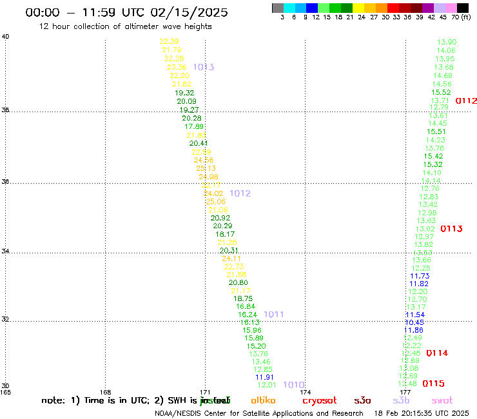Select the s3a satellite legend label
The height and width of the screenshot is (419, 477).
(362, 400)
